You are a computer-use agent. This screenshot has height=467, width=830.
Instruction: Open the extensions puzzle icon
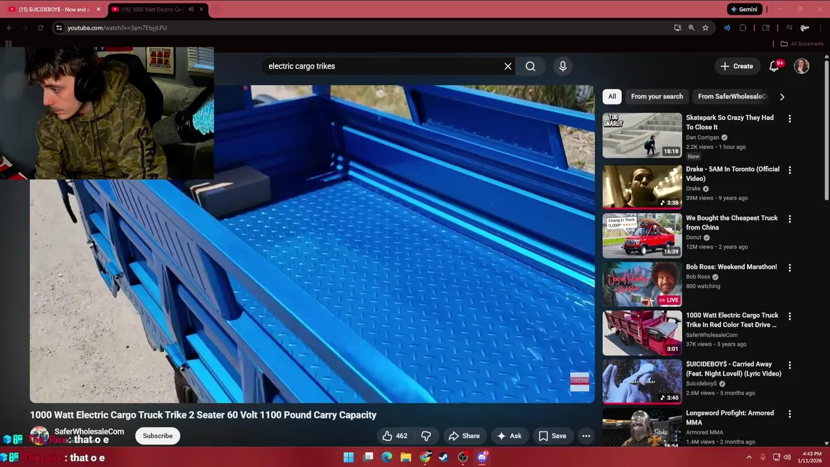[743, 28]
